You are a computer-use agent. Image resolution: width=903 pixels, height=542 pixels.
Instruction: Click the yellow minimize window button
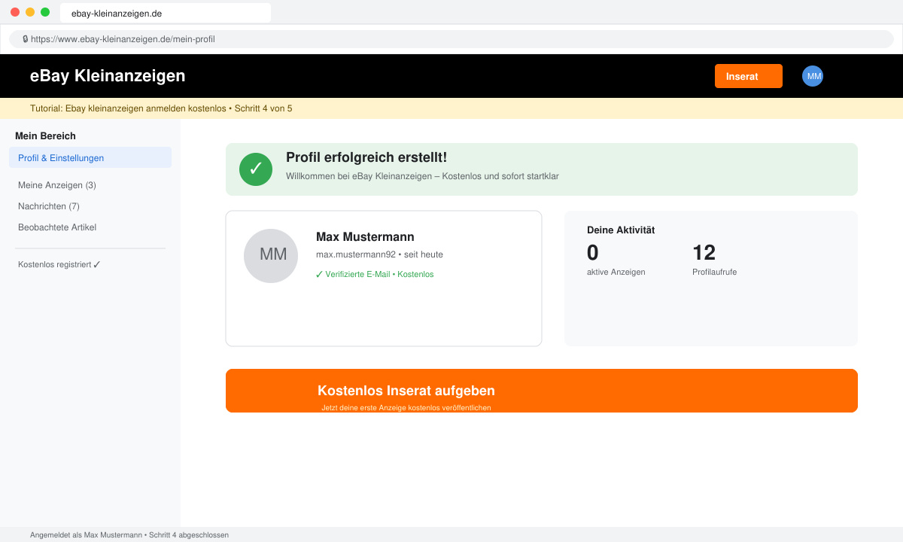tap(30, 12)
